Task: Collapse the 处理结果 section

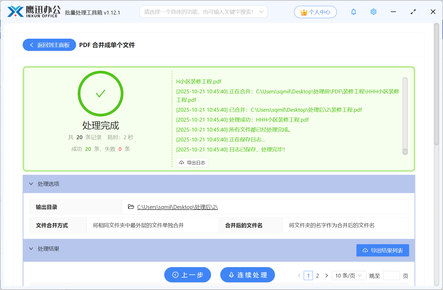Action: click(31, 249)
